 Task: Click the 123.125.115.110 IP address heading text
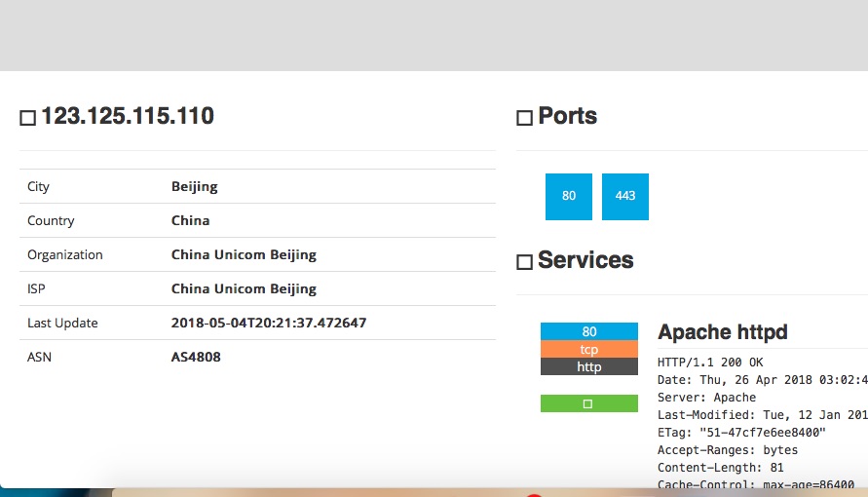(x=128, y=117)
